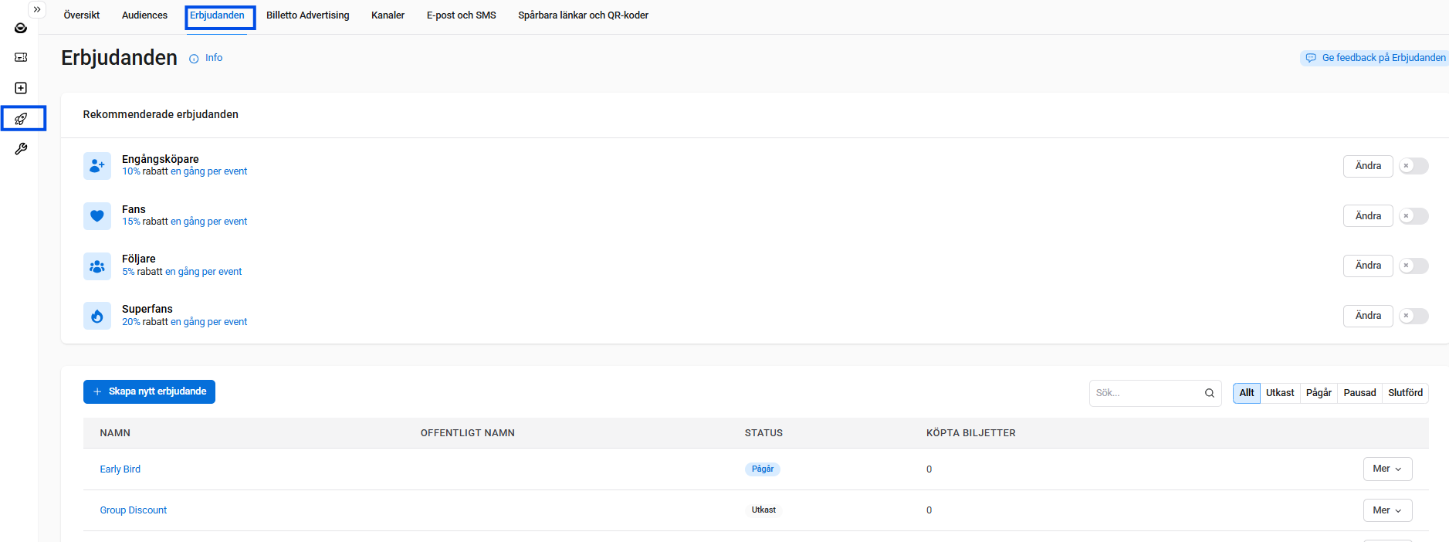Click Skapa nytt erbjudande button

click(x=149, y=391)
